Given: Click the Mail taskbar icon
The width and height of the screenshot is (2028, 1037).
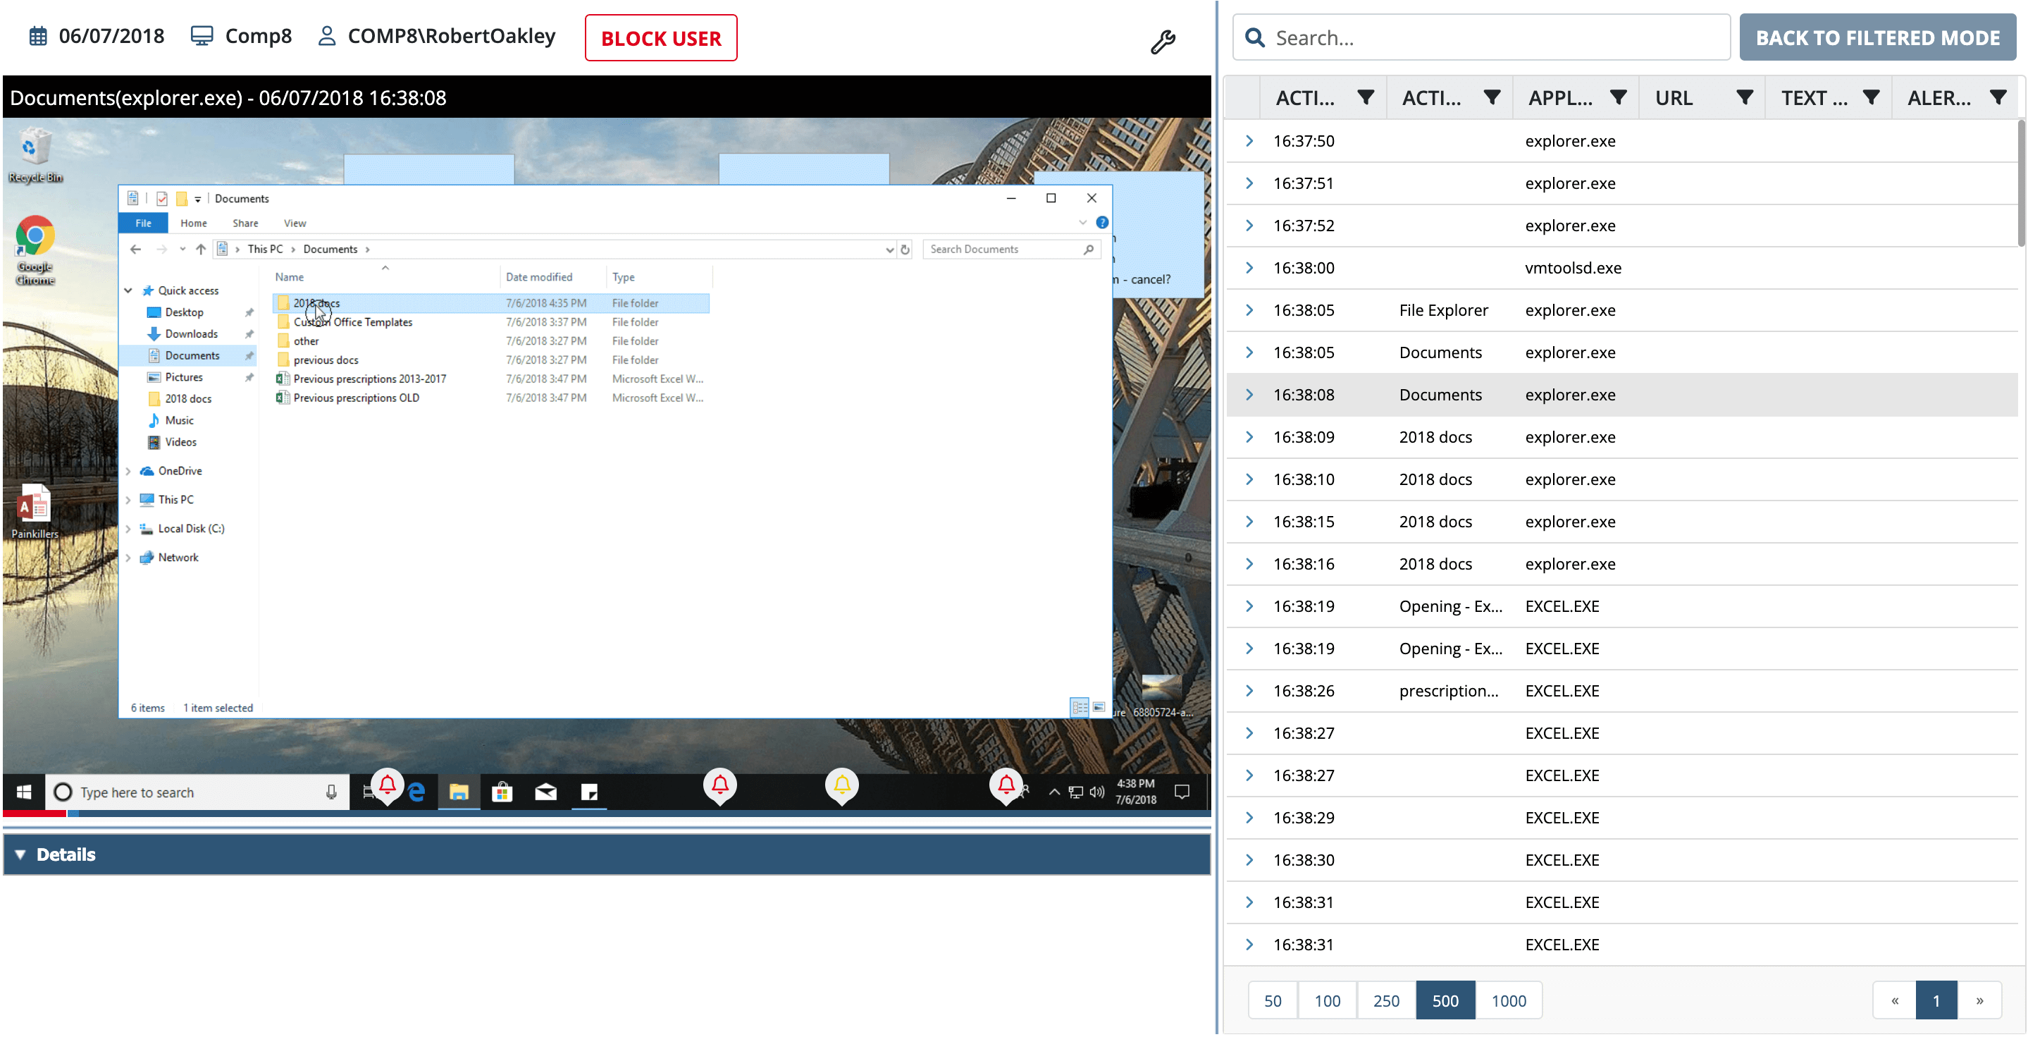Looking at the screenshot, I should [545, 792].
